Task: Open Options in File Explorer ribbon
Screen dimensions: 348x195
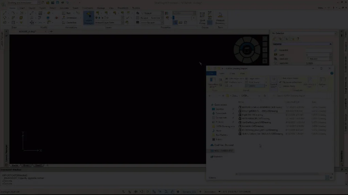Action: coord(322,82)
